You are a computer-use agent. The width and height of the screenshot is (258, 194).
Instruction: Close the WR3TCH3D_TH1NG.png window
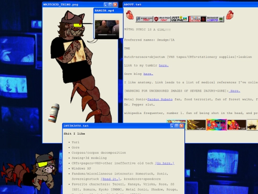(115, 5)
